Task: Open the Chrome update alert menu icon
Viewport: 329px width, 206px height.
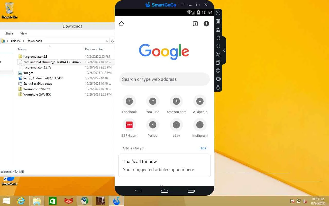Action: click(206, 24)
